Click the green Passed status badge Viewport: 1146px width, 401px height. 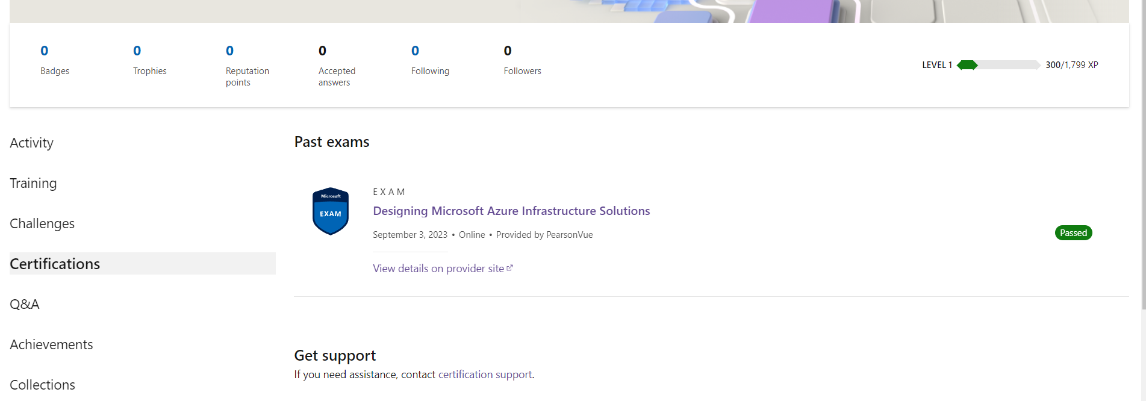[1073, 233]
